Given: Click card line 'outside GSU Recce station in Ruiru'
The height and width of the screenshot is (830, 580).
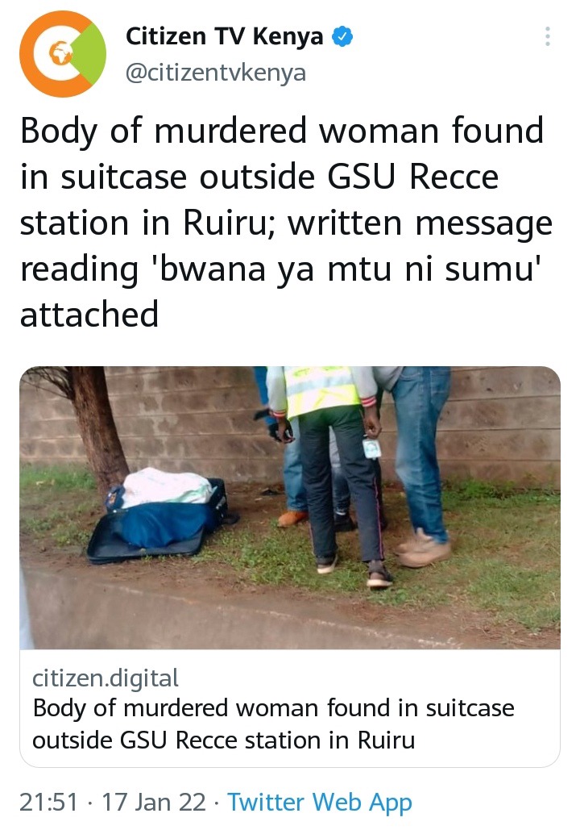Looking at the screenshot, I should (224, 740).
